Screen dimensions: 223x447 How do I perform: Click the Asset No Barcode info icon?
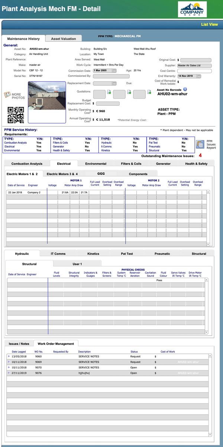coord(185,89)
